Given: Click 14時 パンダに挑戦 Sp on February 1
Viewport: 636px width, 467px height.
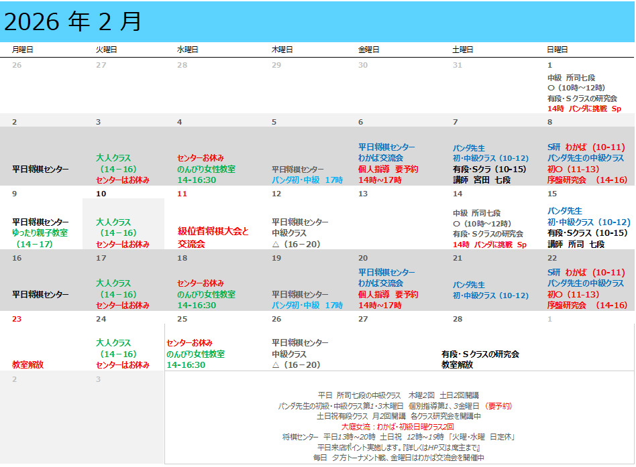Looking at the screenshot, I should click(584, 109).
